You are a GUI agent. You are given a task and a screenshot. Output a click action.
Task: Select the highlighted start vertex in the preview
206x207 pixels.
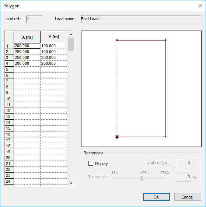click(x=117, y=137)
